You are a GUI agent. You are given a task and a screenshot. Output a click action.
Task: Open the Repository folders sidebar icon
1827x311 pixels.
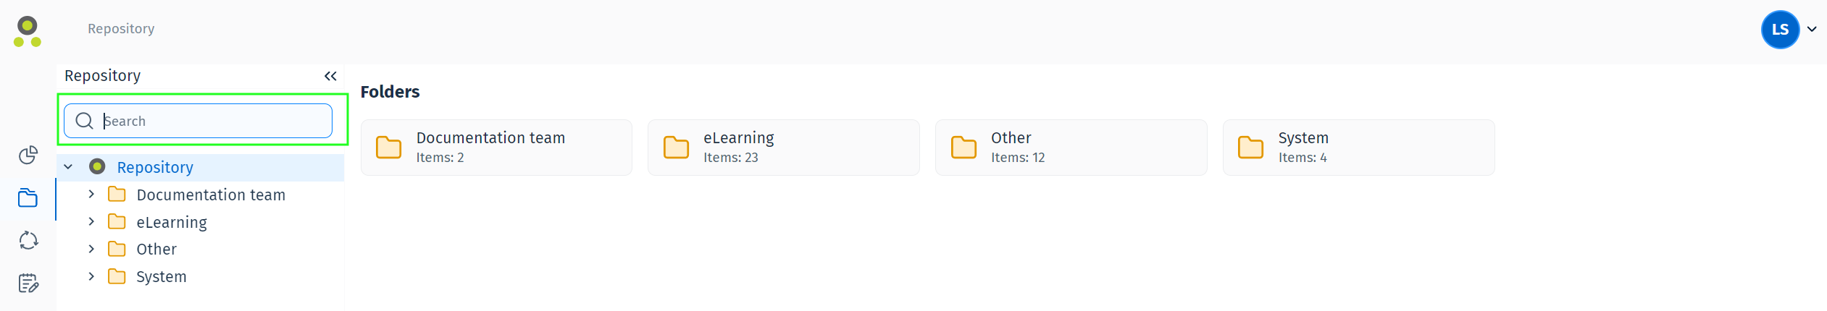tap(28, 198)
